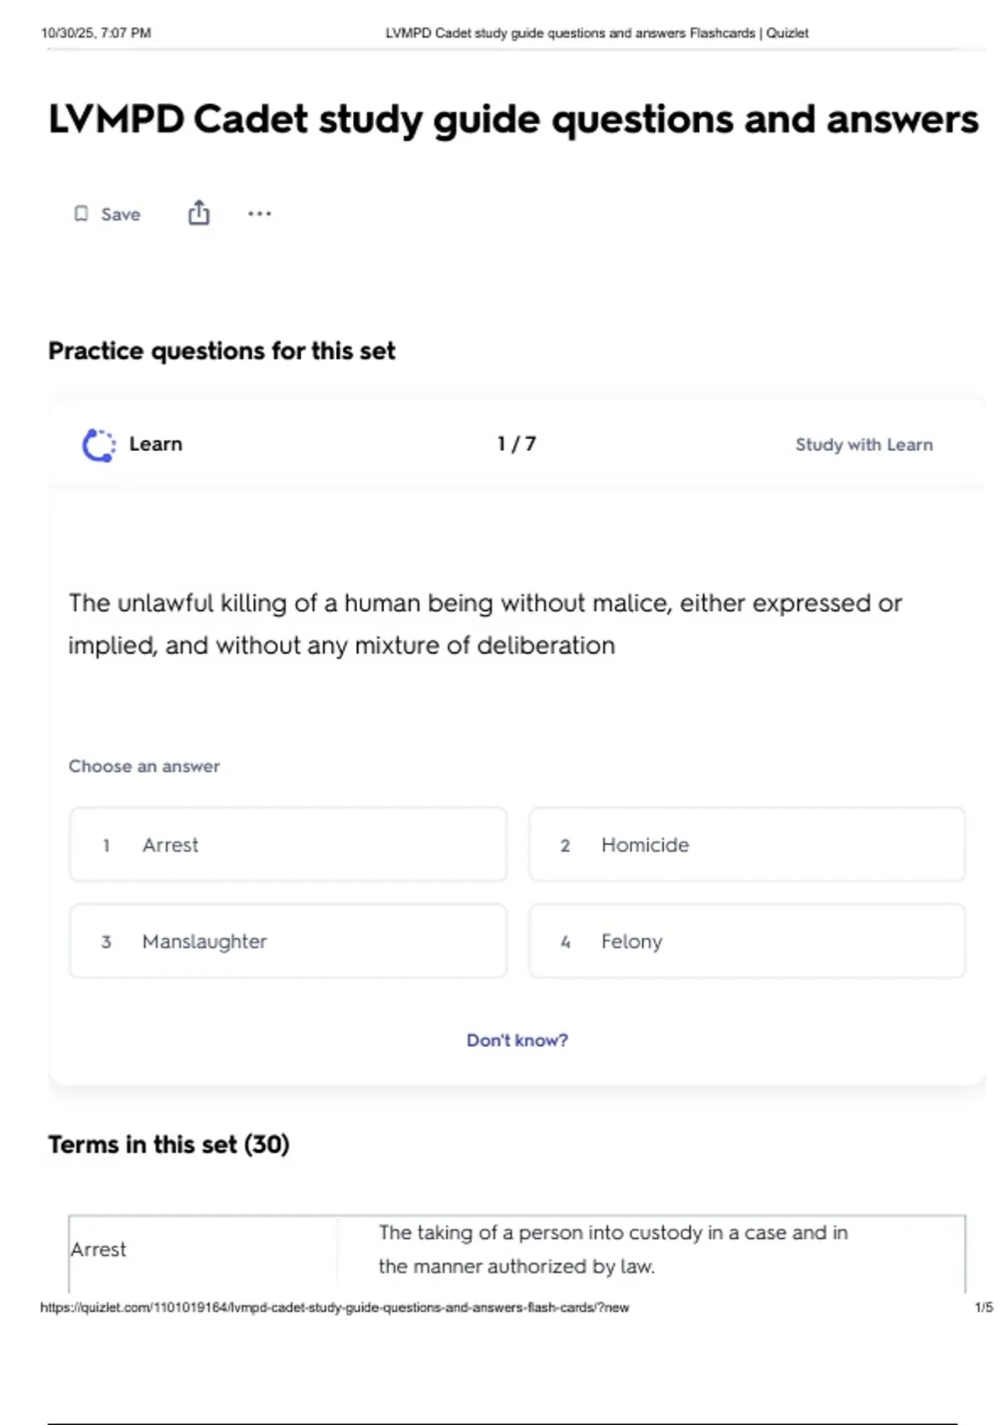
Task: Open the quizlet.com URL in the footer
Action: [334, 1308]
